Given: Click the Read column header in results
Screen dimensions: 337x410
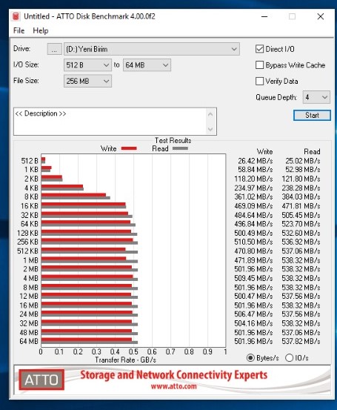Looking at the screenshot, I should [x=312, y=152].
